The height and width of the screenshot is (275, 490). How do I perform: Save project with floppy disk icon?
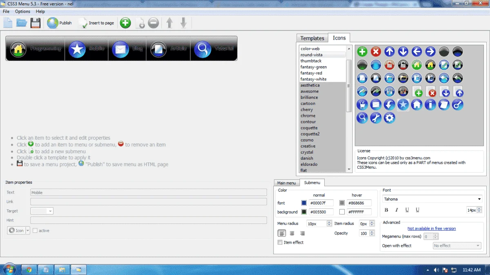tap(36, 23)
